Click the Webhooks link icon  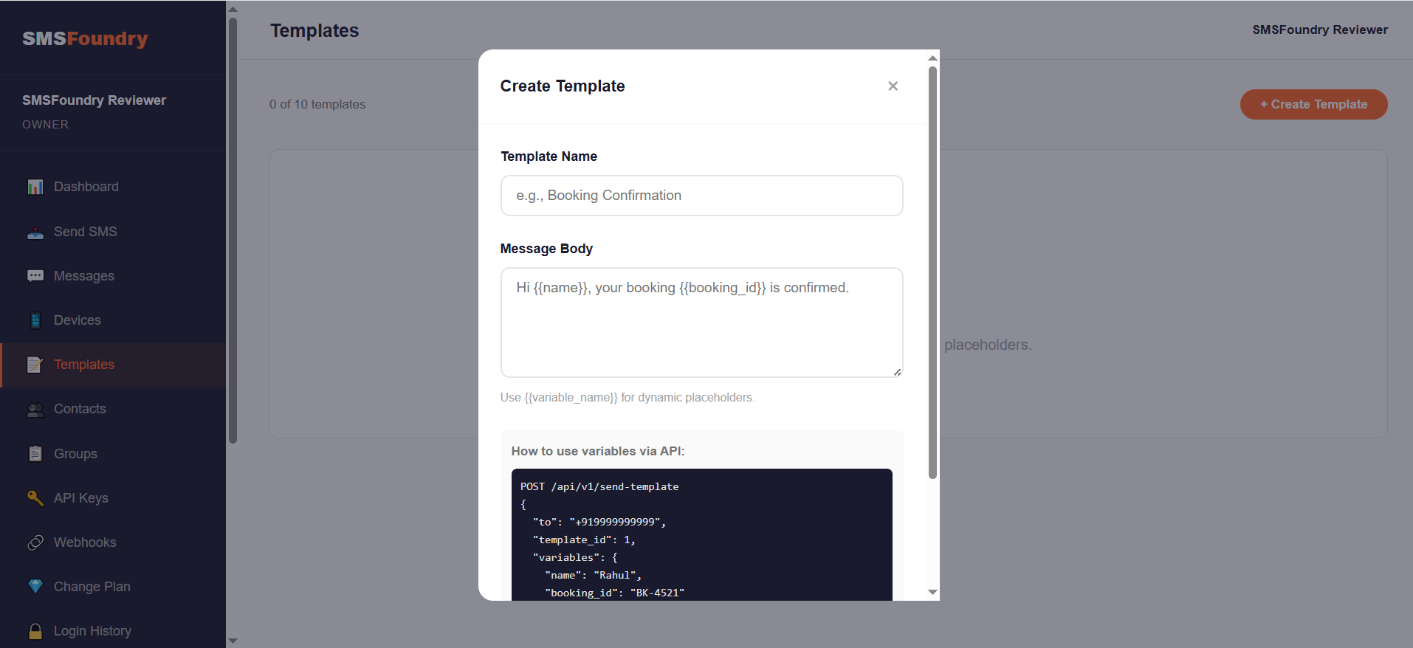[x=35, y=542]
